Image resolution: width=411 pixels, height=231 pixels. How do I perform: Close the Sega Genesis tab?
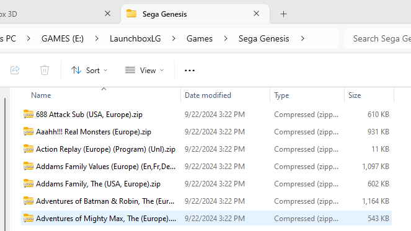(257, 14)
